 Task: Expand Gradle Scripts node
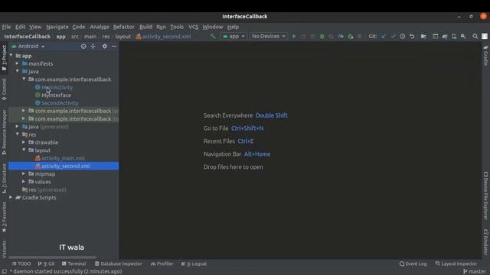11,197
